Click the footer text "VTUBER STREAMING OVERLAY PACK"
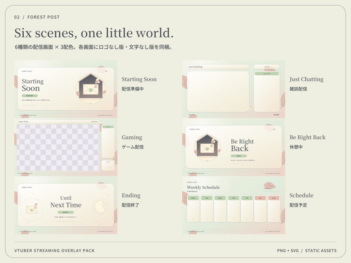The image size is (351, 263). 55,251
